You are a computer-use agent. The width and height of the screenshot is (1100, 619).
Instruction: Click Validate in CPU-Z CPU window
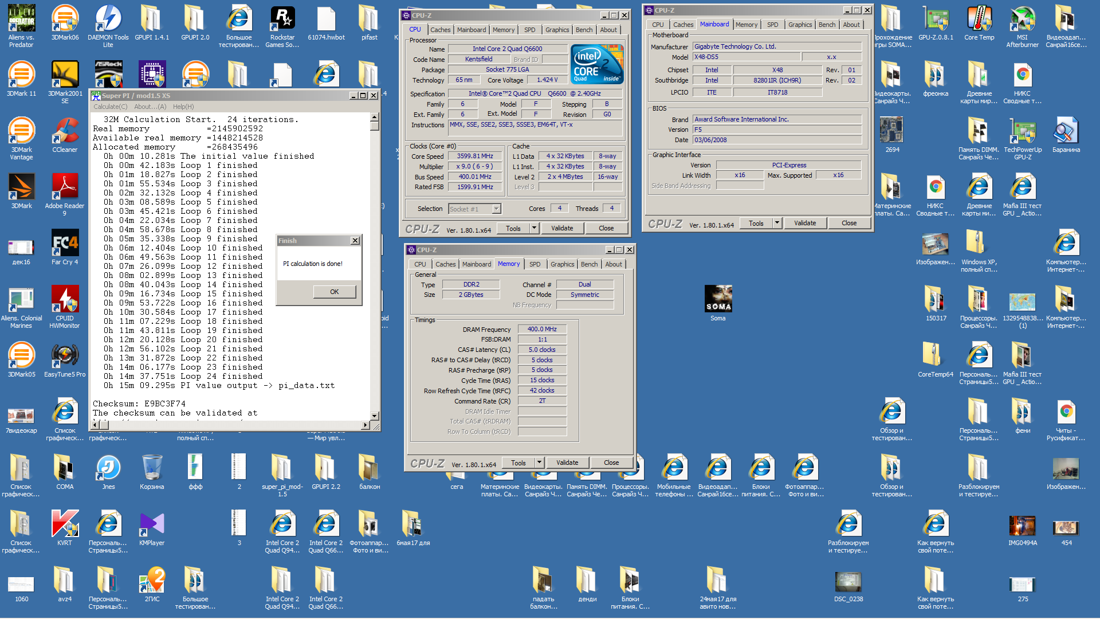click(x=562, y=228)
